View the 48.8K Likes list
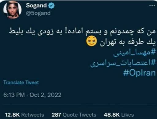The height and width of the screenshot is (119, 157). tap(119, 115)
